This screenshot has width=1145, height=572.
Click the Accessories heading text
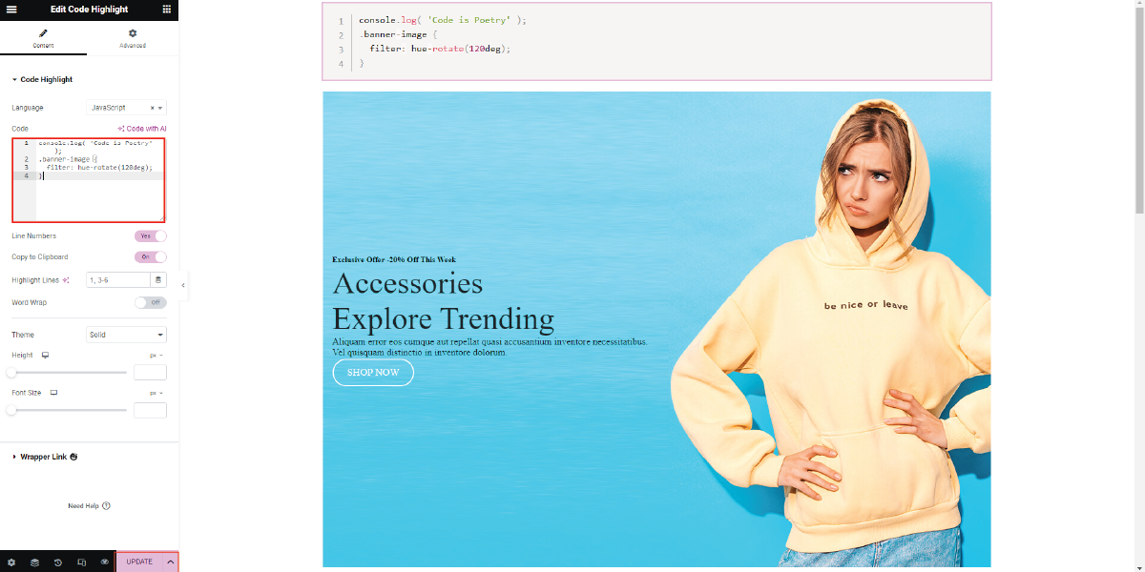407,283
